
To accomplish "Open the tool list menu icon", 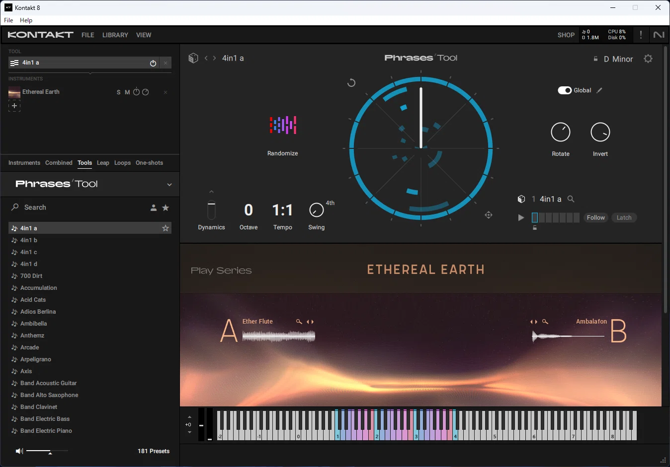I will [14, 63].
